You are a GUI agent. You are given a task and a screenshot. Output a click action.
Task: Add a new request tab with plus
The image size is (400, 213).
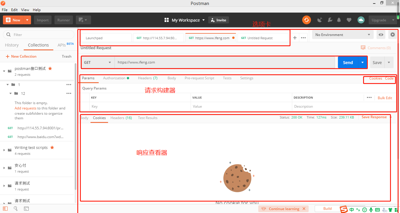point(295,38)
